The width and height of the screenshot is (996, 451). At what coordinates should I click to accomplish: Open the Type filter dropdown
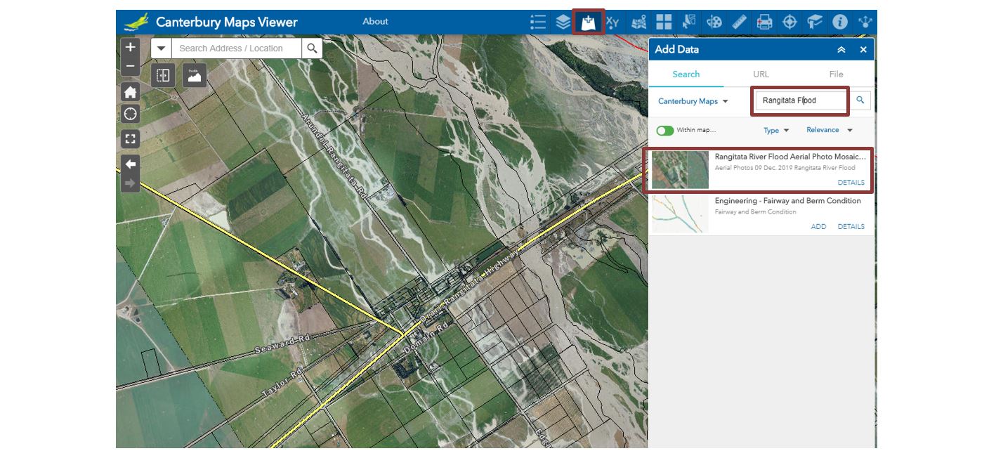(x=776, y=131)
